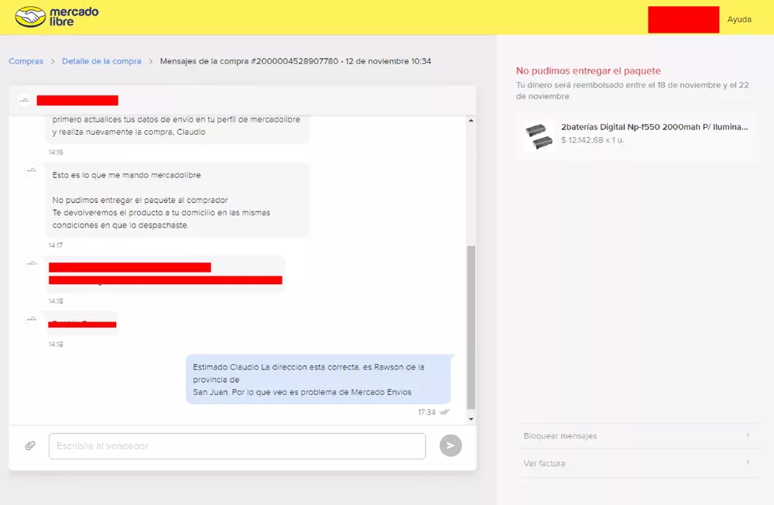Open the batteries product thumbnail
The image size is (774, 505).
pyautogui.click(x=539, y=136)
